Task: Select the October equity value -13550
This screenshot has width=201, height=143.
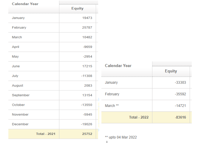Action: tap(86, 105)
